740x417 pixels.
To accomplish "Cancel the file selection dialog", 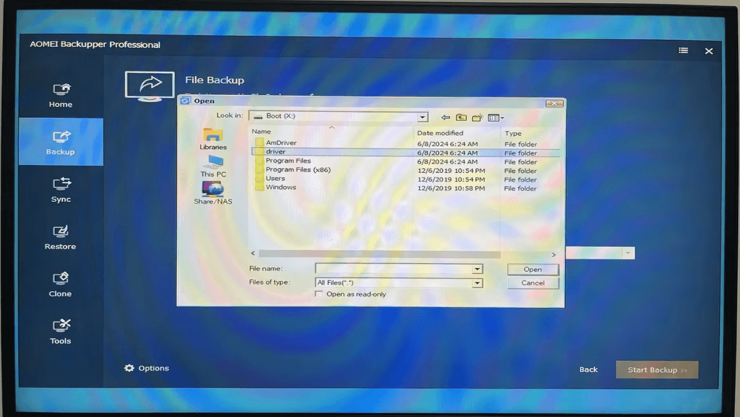I will [532, 282].
